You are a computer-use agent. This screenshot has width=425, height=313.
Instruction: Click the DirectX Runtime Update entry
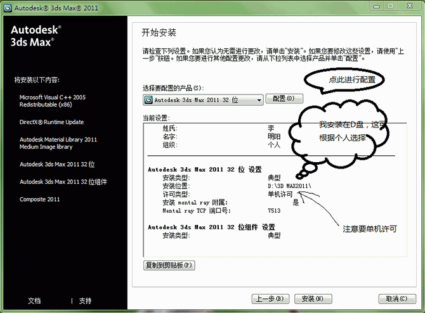click(x=51, y=122)
